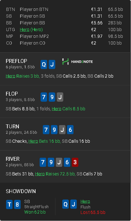Click the Q card in preflop hand

click(44, 64)
